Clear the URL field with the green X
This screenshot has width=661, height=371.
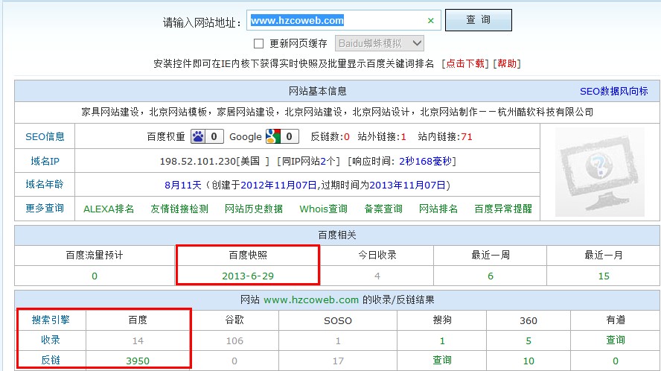pos(430,21)
